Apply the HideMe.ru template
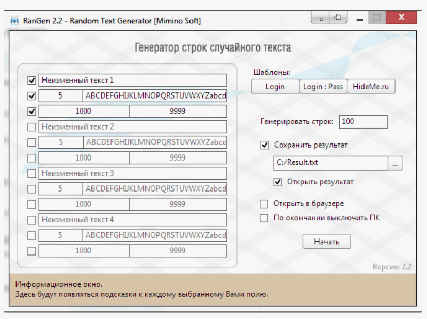Viewport: 427px width, 319px height. [x=371, y=87]
